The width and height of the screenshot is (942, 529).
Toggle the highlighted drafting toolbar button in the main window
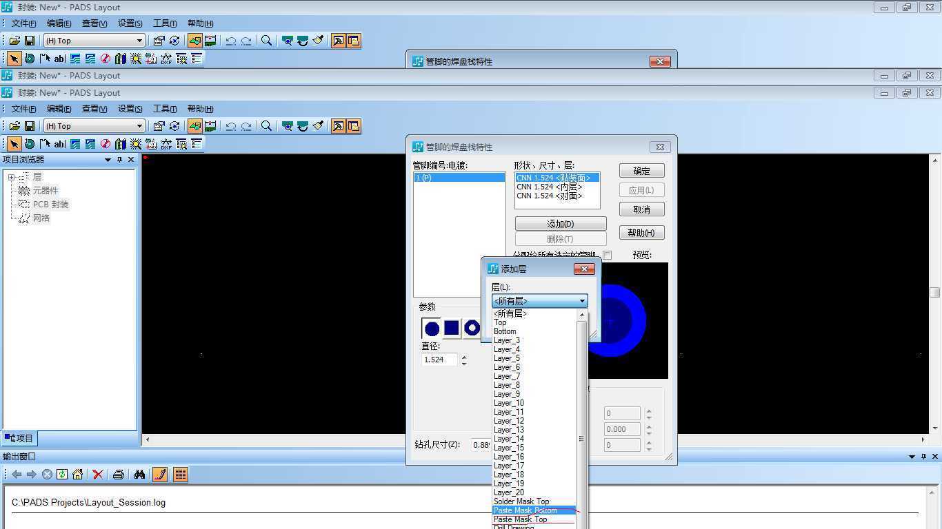[x=195, y=126]
